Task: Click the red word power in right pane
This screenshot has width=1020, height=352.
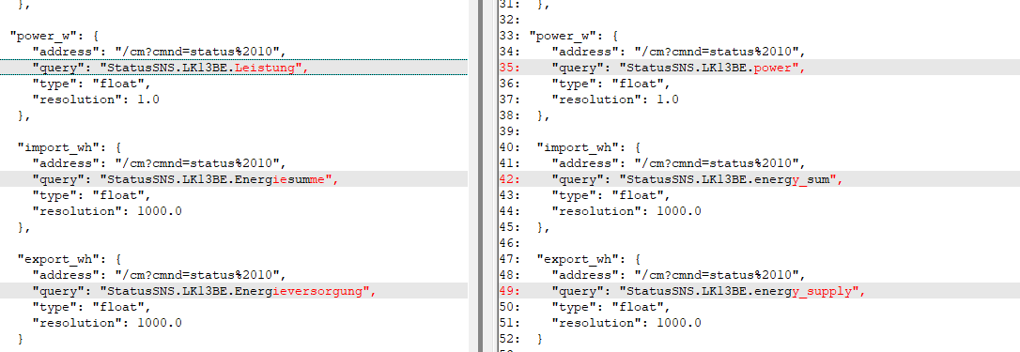Action: tap(776, 67)
